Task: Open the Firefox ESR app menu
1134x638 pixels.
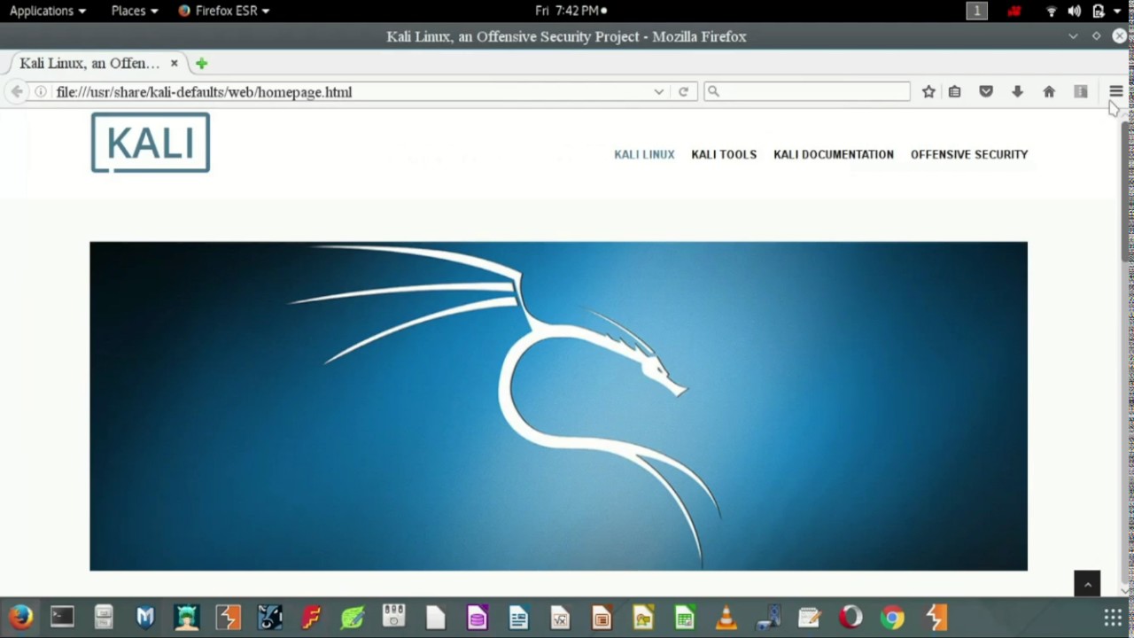Action: tap(223, 11)
